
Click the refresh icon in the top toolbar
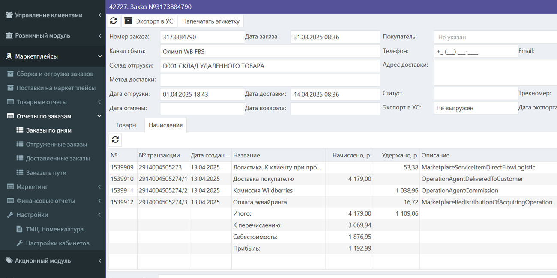pos(114,21)
